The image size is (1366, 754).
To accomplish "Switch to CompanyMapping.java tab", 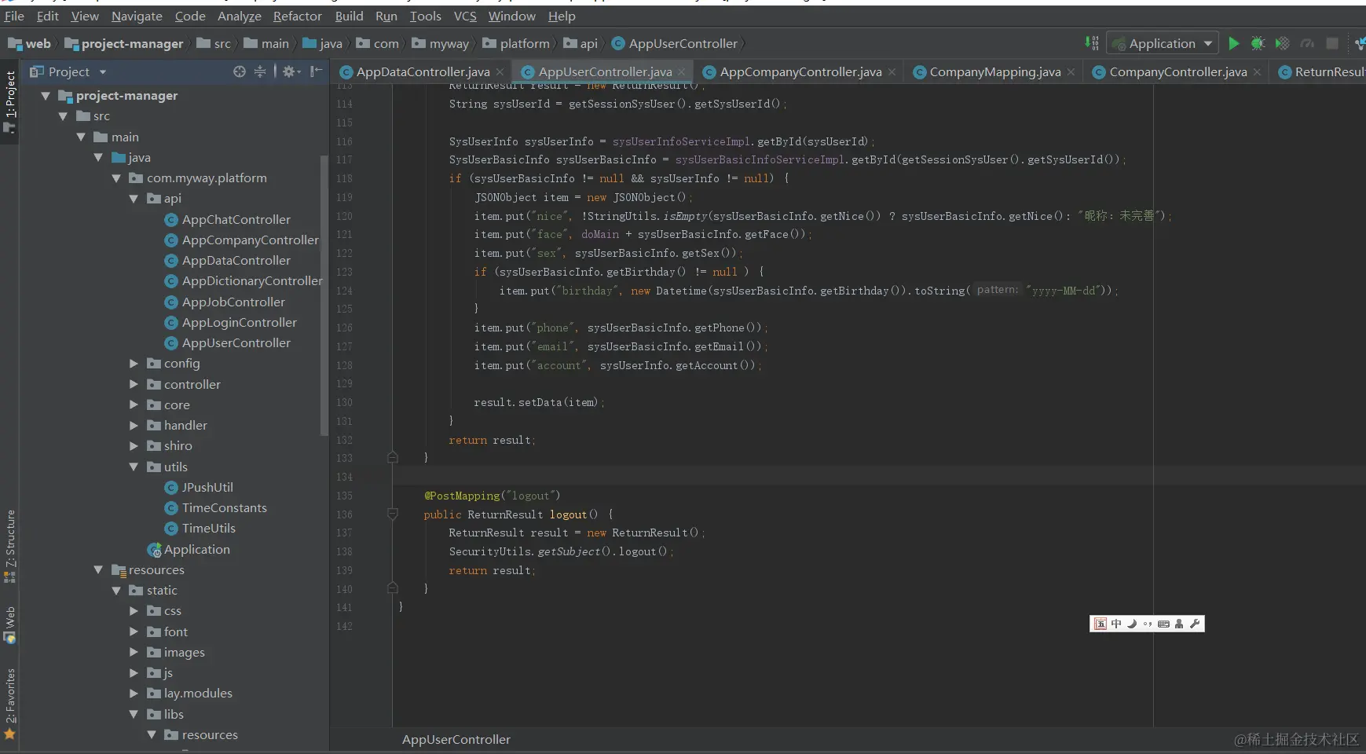I will (994, 72).
